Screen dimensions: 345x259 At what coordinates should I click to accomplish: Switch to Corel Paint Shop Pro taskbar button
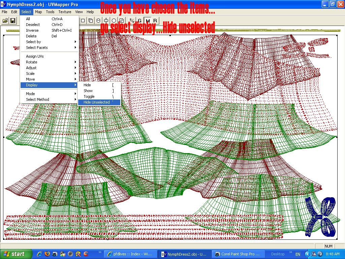point(237,254)
